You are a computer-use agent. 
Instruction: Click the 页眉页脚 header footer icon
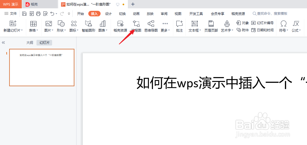tap(211, 24)
